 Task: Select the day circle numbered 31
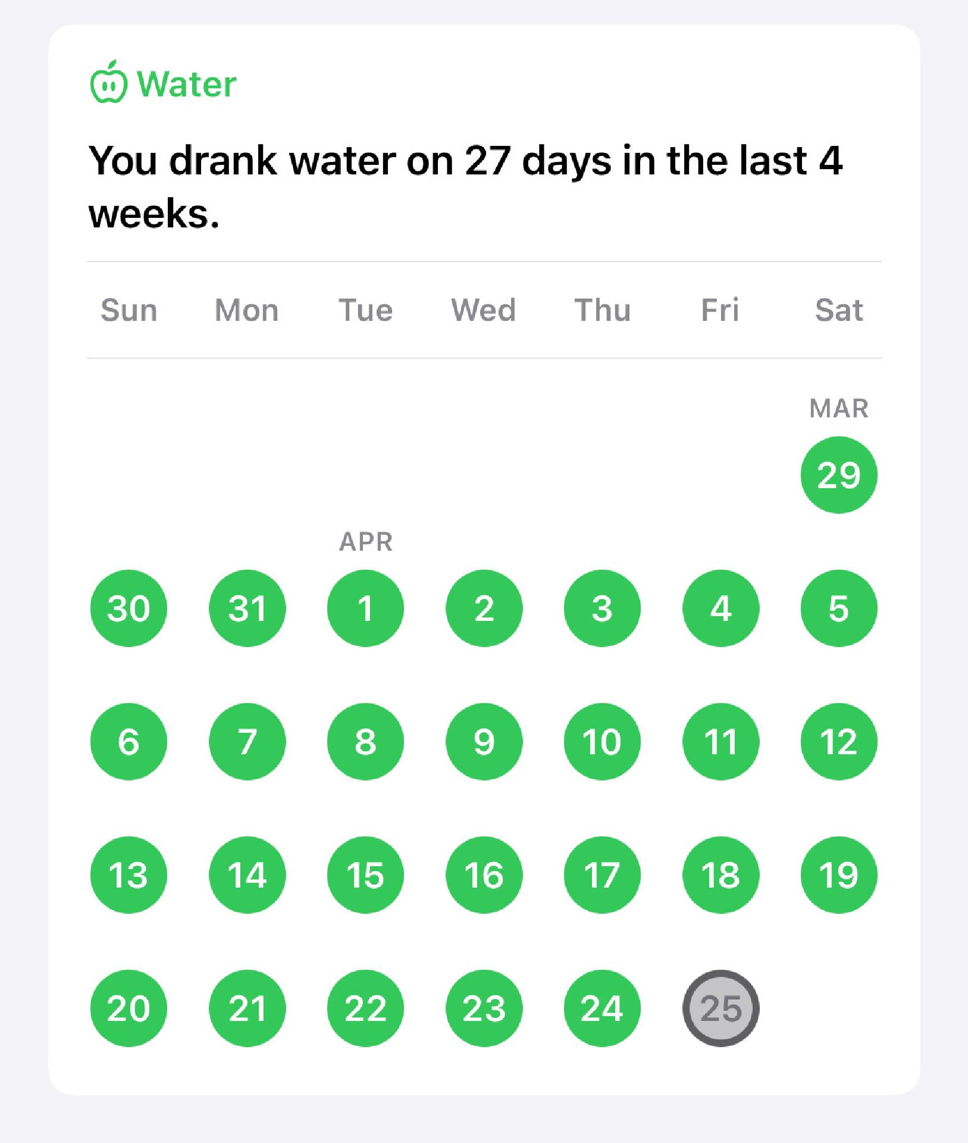click(247, 608)
